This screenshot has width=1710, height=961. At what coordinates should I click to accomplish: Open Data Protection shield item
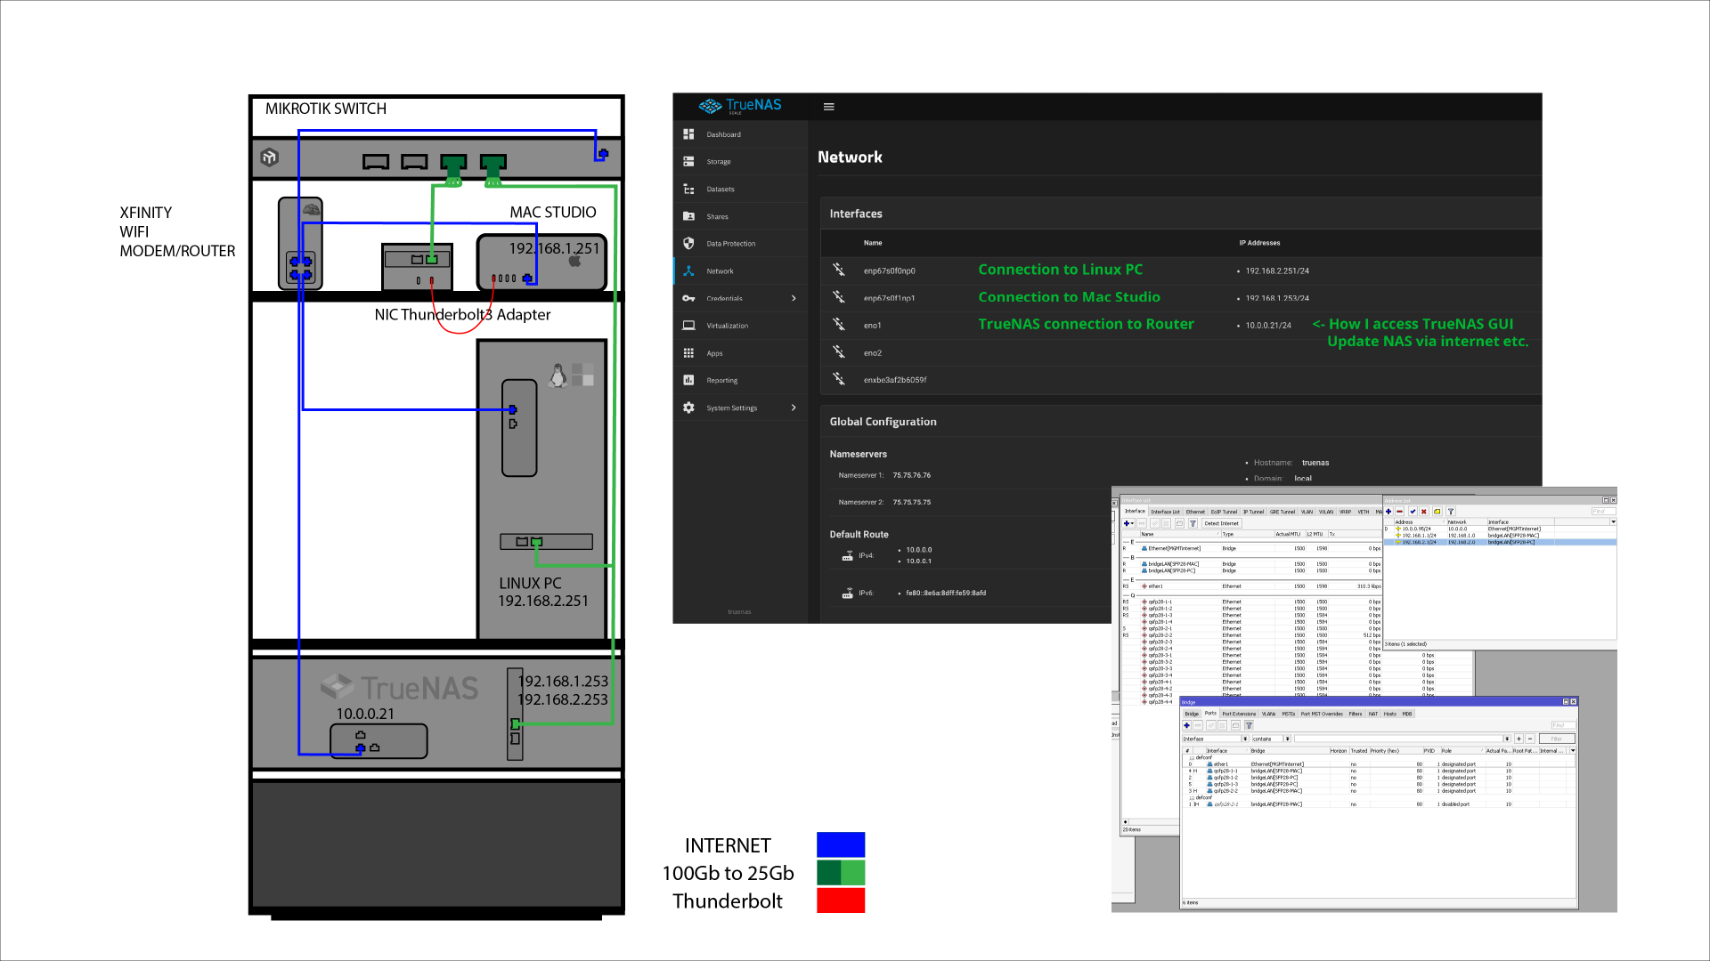click(730, 244)
